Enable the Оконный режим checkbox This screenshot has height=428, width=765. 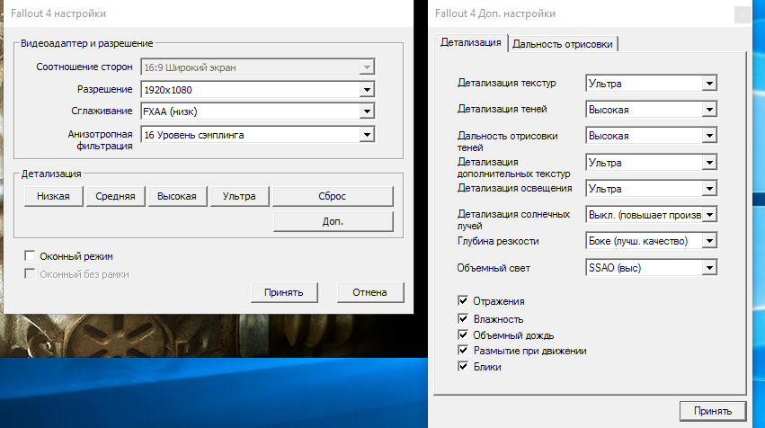[x=30, y=255]
